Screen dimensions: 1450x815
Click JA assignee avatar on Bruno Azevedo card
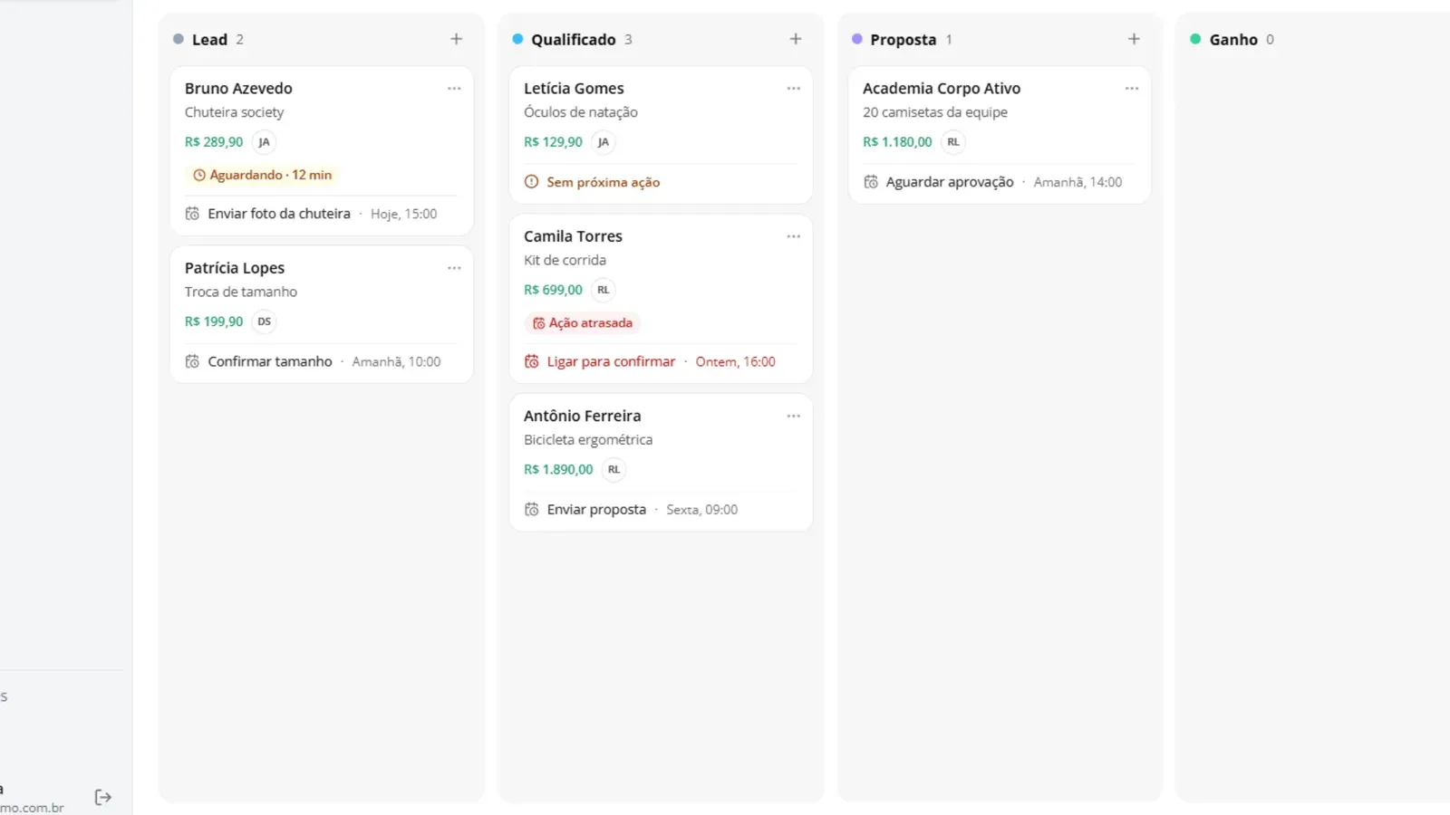tap(264, 142)
